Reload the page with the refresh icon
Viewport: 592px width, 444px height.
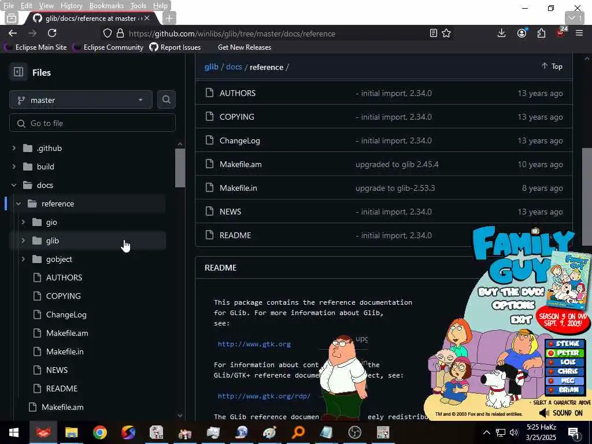coord(52,33)
